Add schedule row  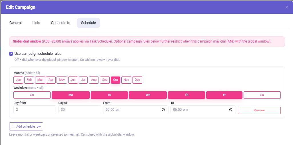tap(26, 126)
